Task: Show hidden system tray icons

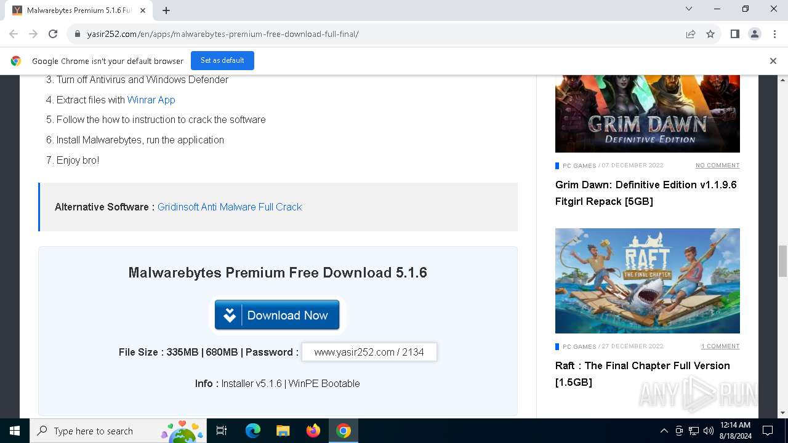Action: coord(664,431)
